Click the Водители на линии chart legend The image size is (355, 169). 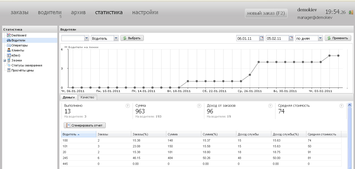[x=81, y=47]
